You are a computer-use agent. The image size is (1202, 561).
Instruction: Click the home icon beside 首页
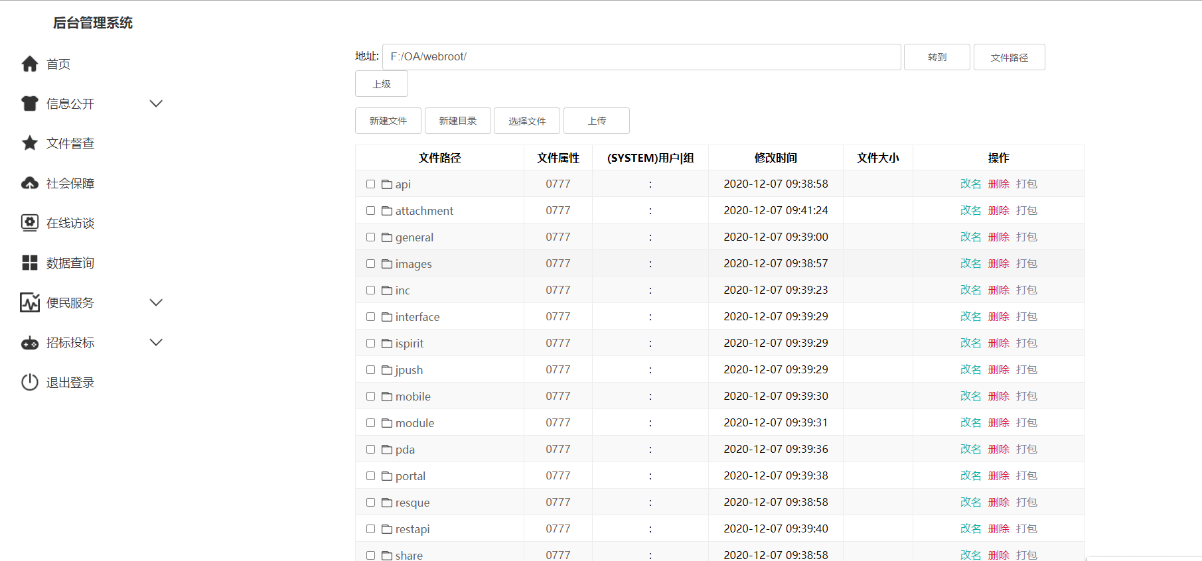[x=30, y=64]
